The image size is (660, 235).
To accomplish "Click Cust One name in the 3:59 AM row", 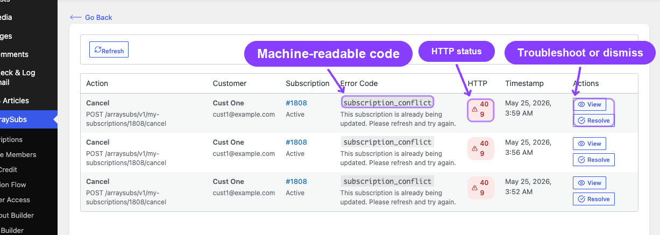I will 228,103.
